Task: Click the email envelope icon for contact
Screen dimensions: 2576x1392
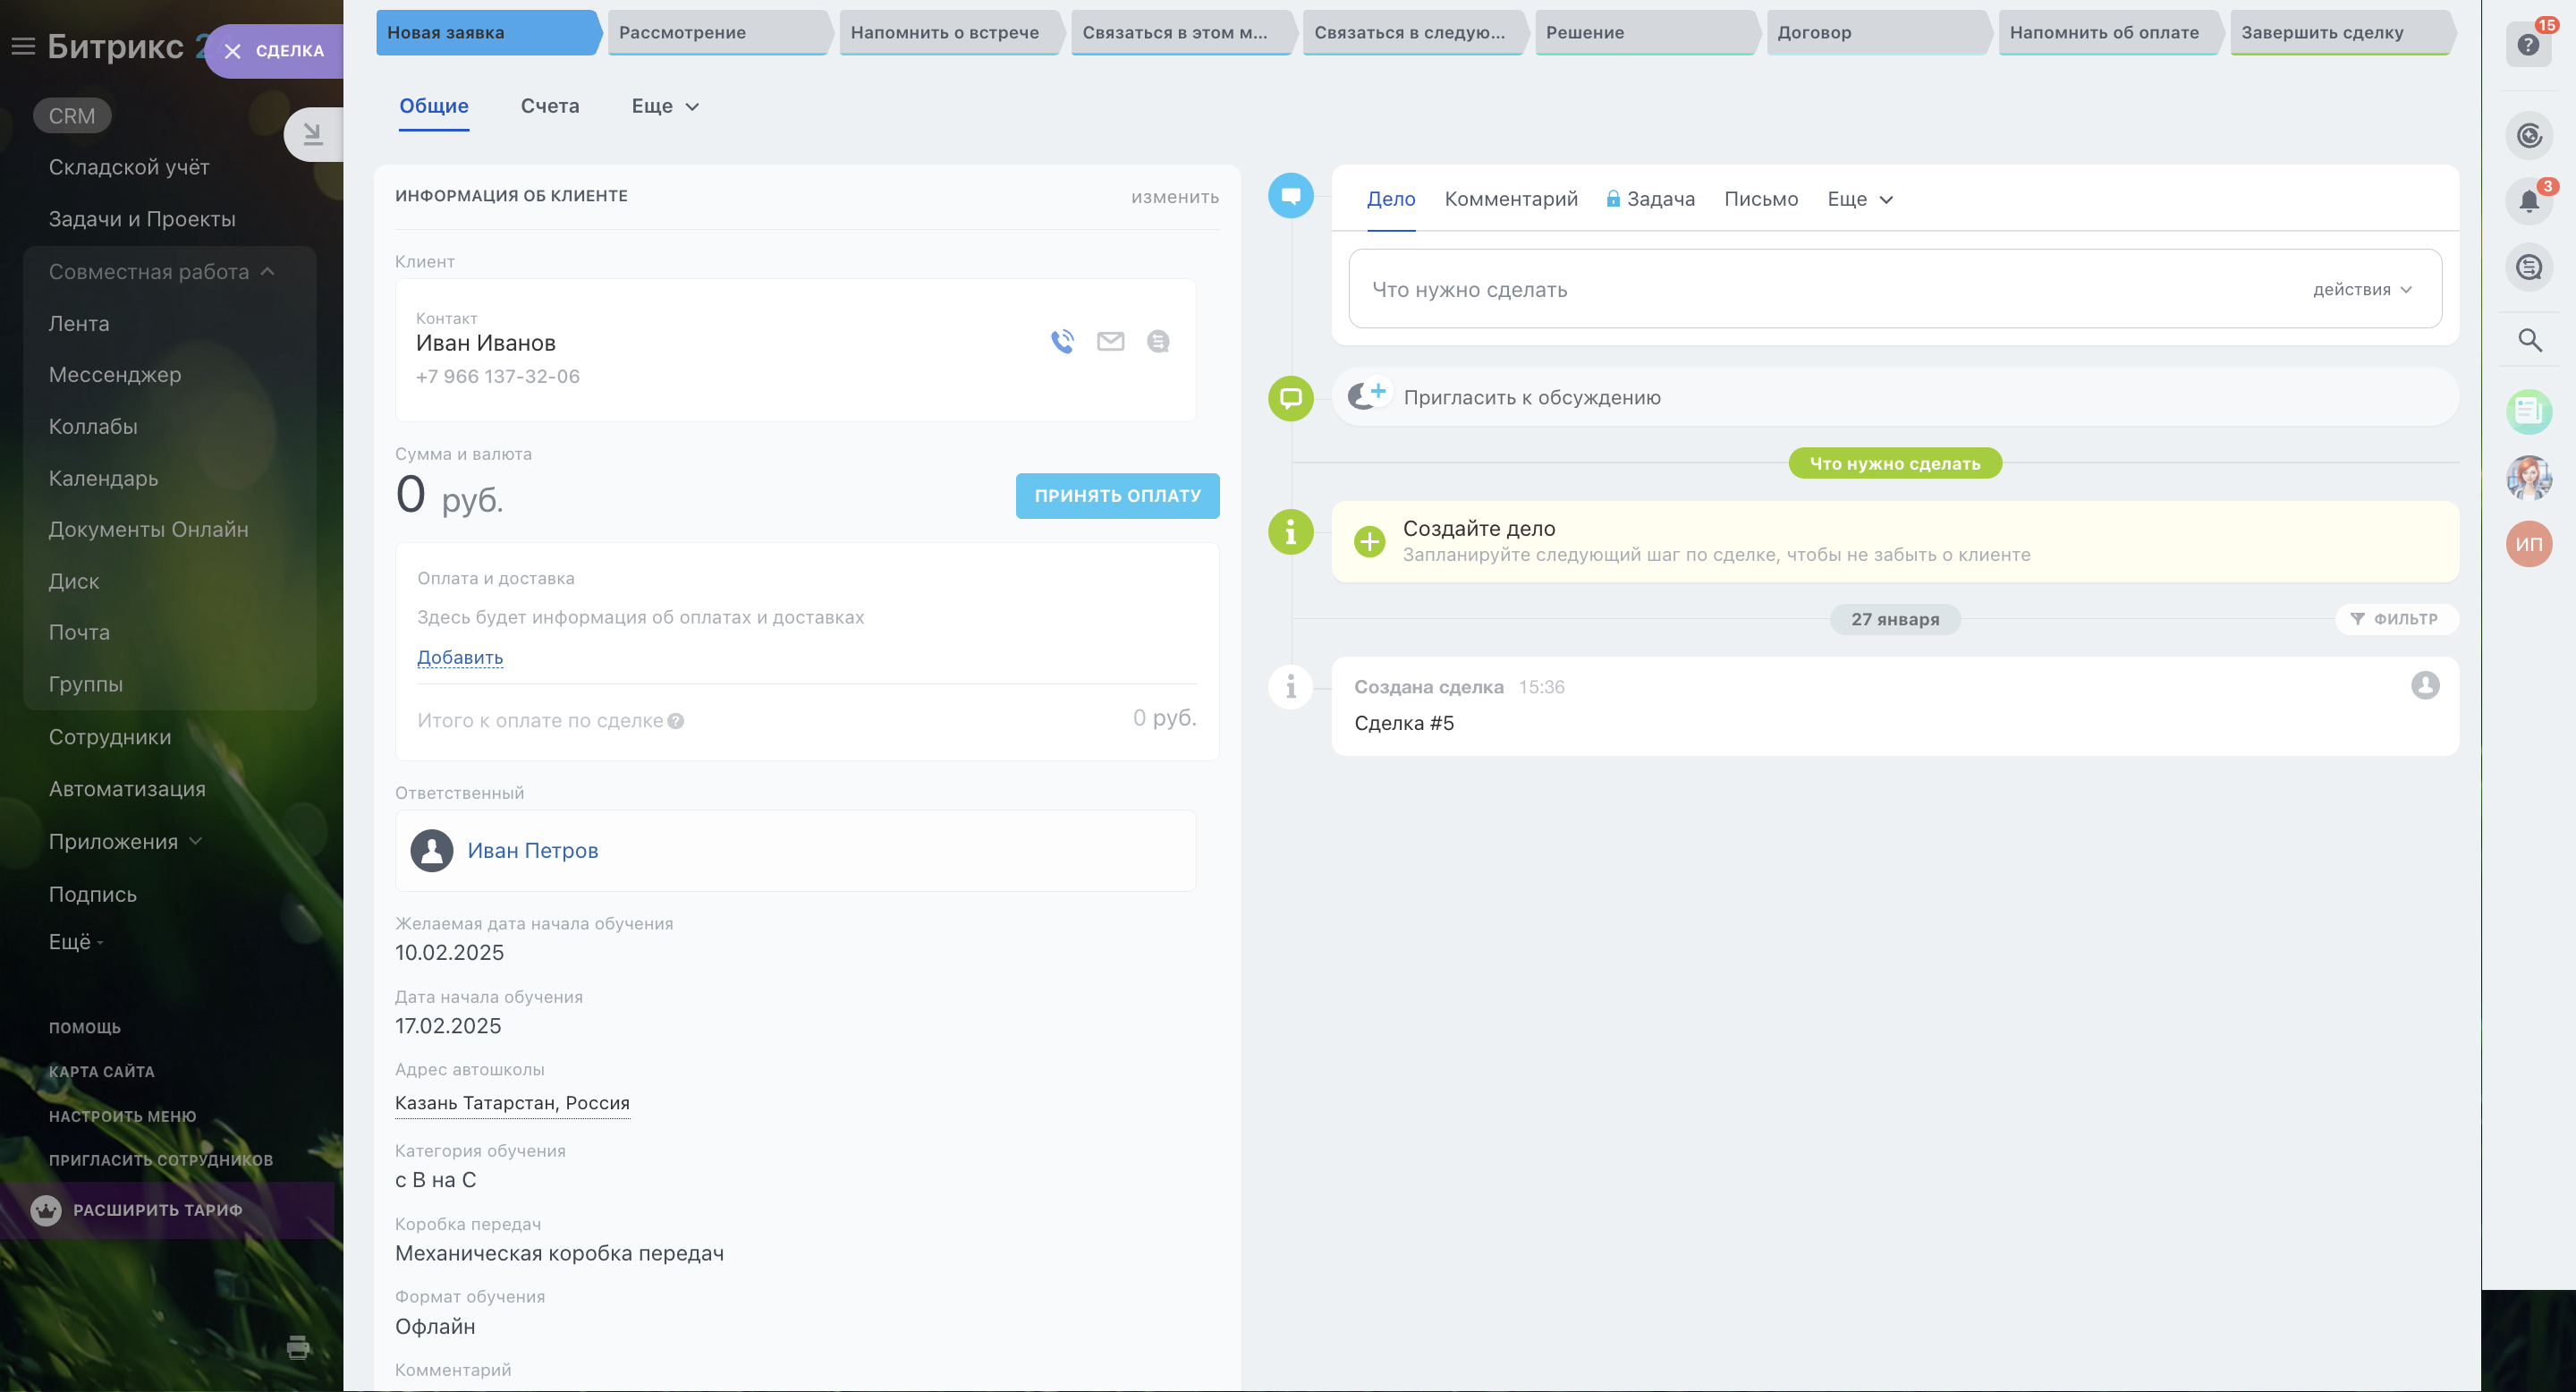Action: 1110,341
